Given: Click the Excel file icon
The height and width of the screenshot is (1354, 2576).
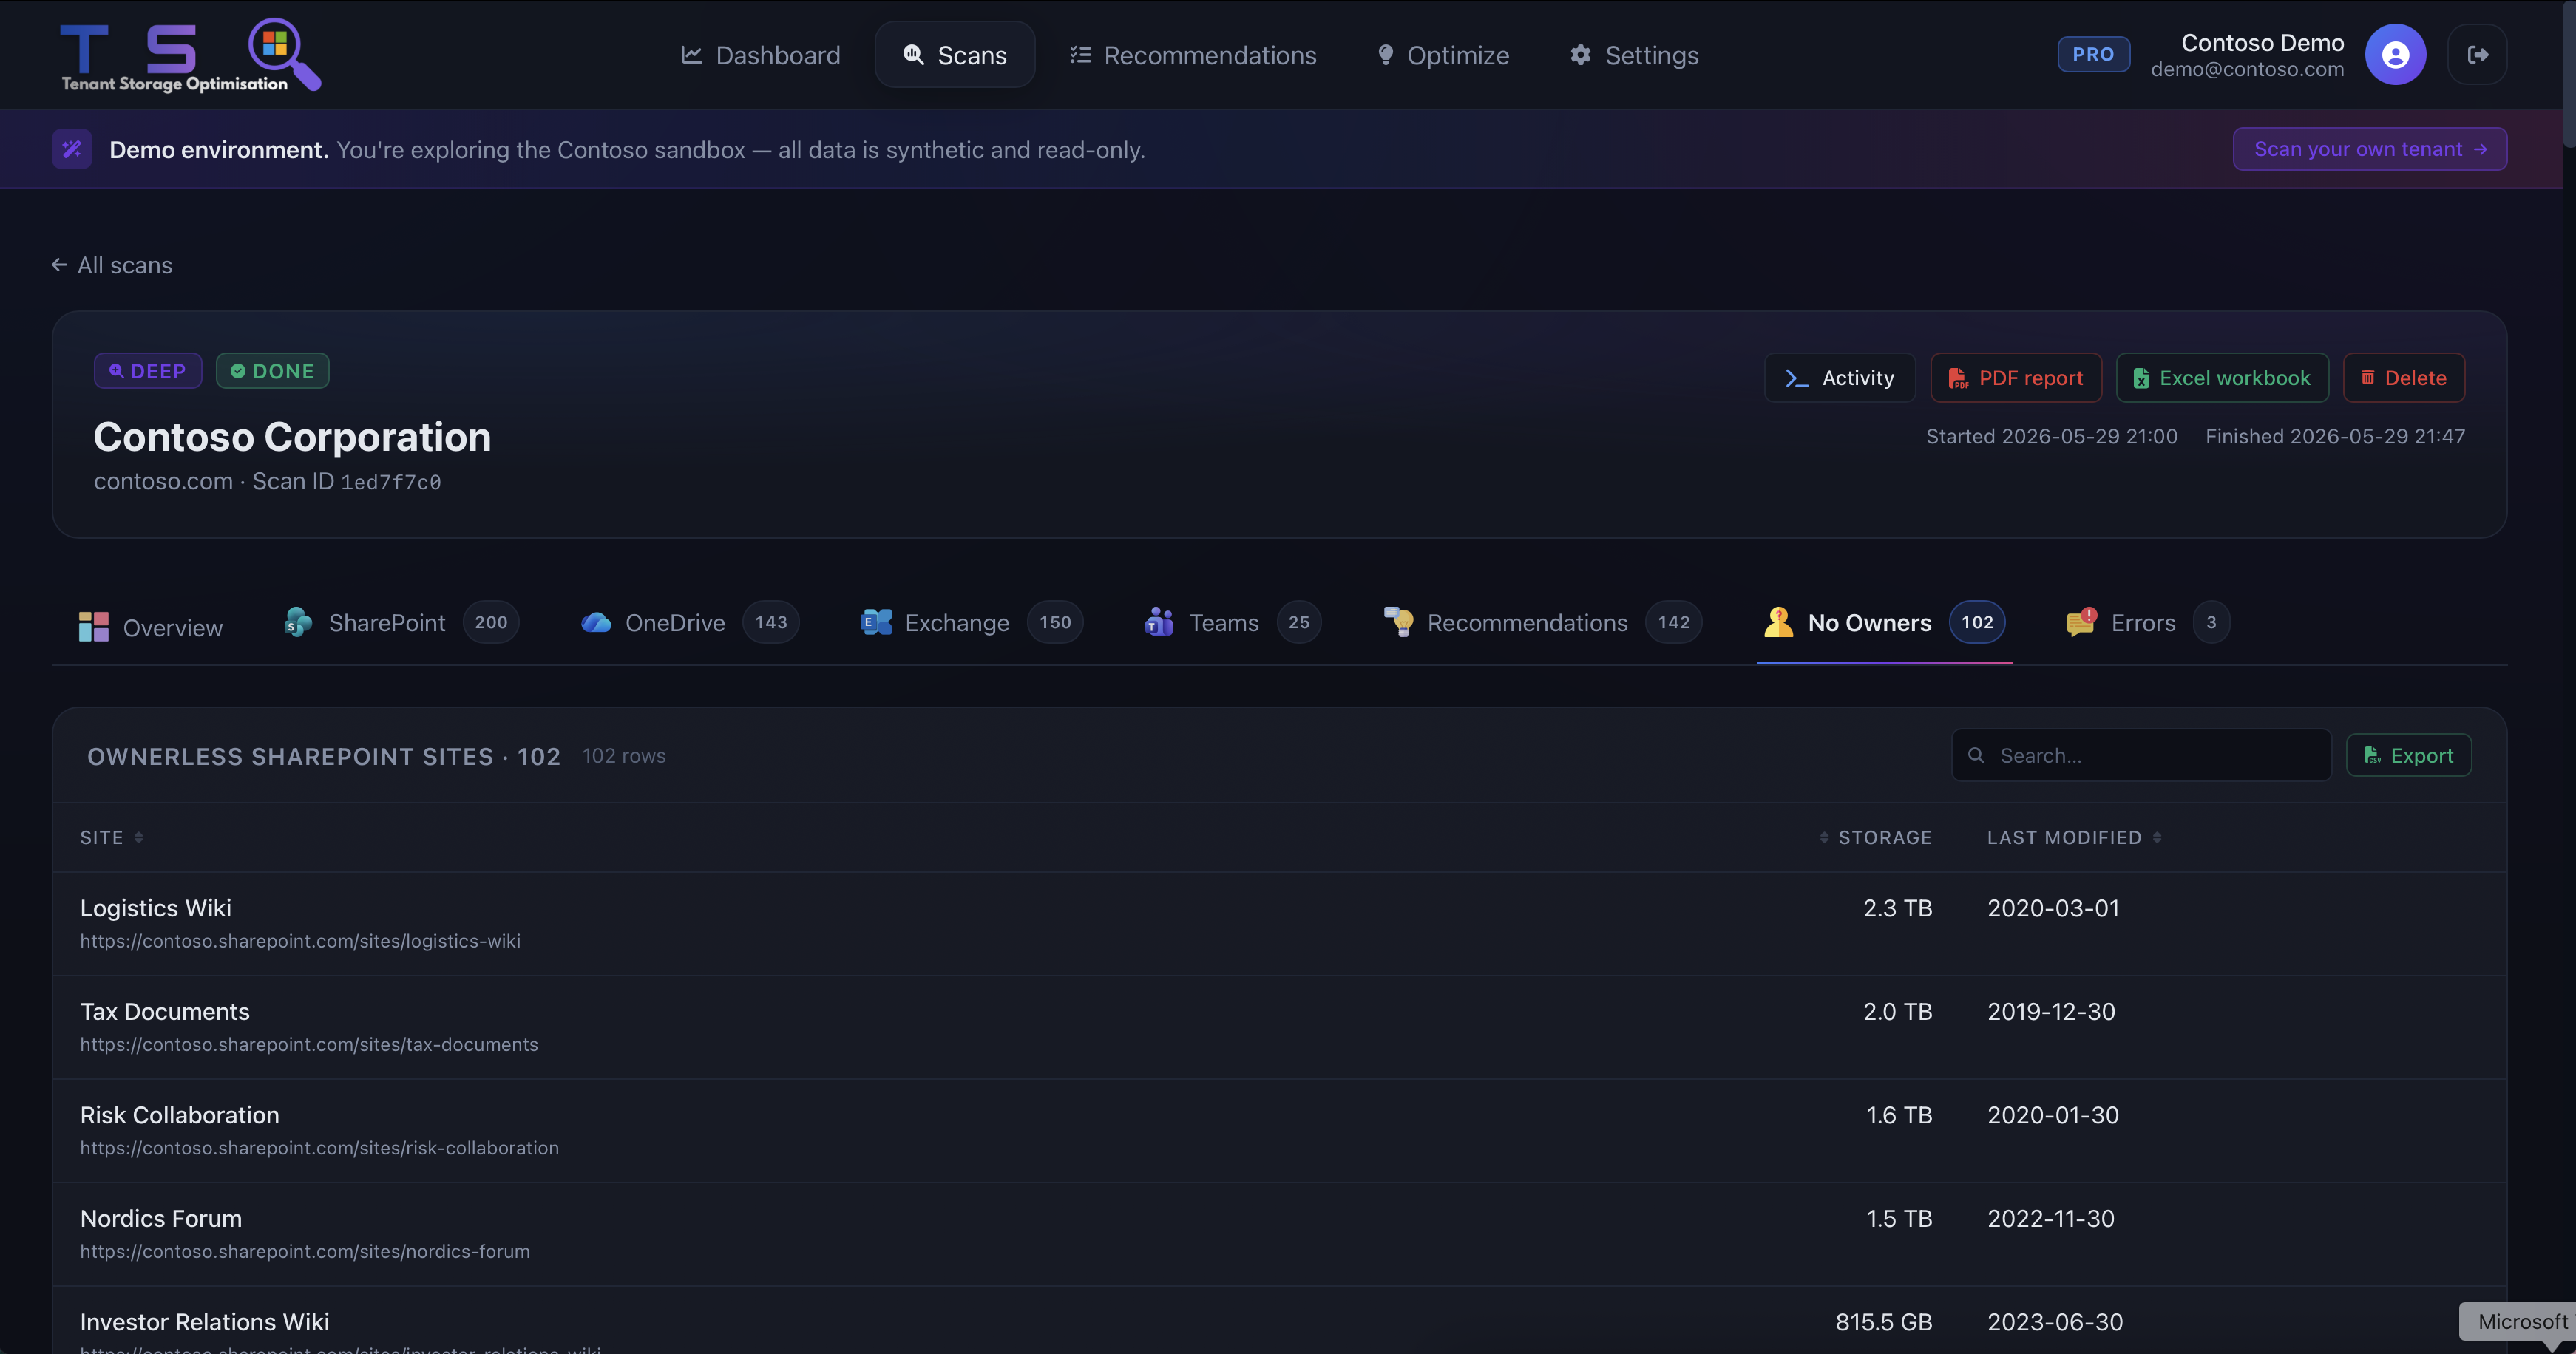Looking at the screenshot, I should (x=2141, y=378).
